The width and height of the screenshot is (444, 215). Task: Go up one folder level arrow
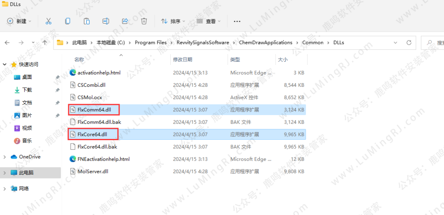[45, 42]
